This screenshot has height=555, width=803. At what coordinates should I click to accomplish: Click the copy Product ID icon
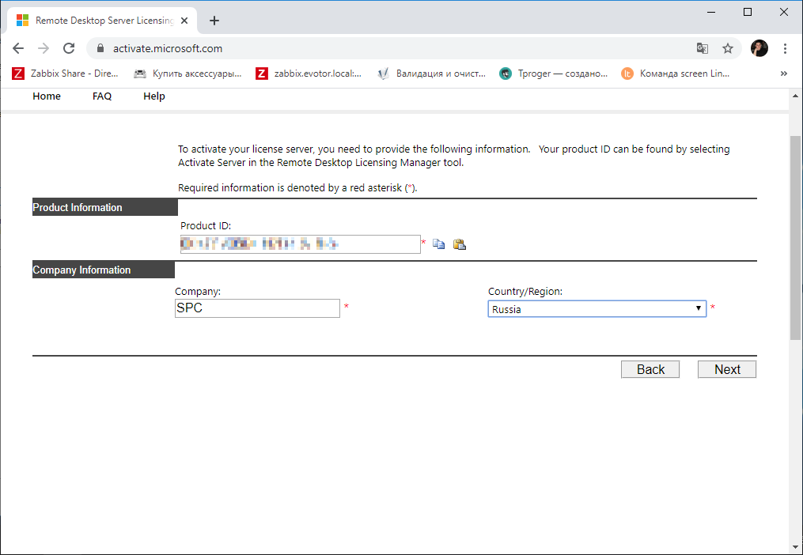coord(439,244)
